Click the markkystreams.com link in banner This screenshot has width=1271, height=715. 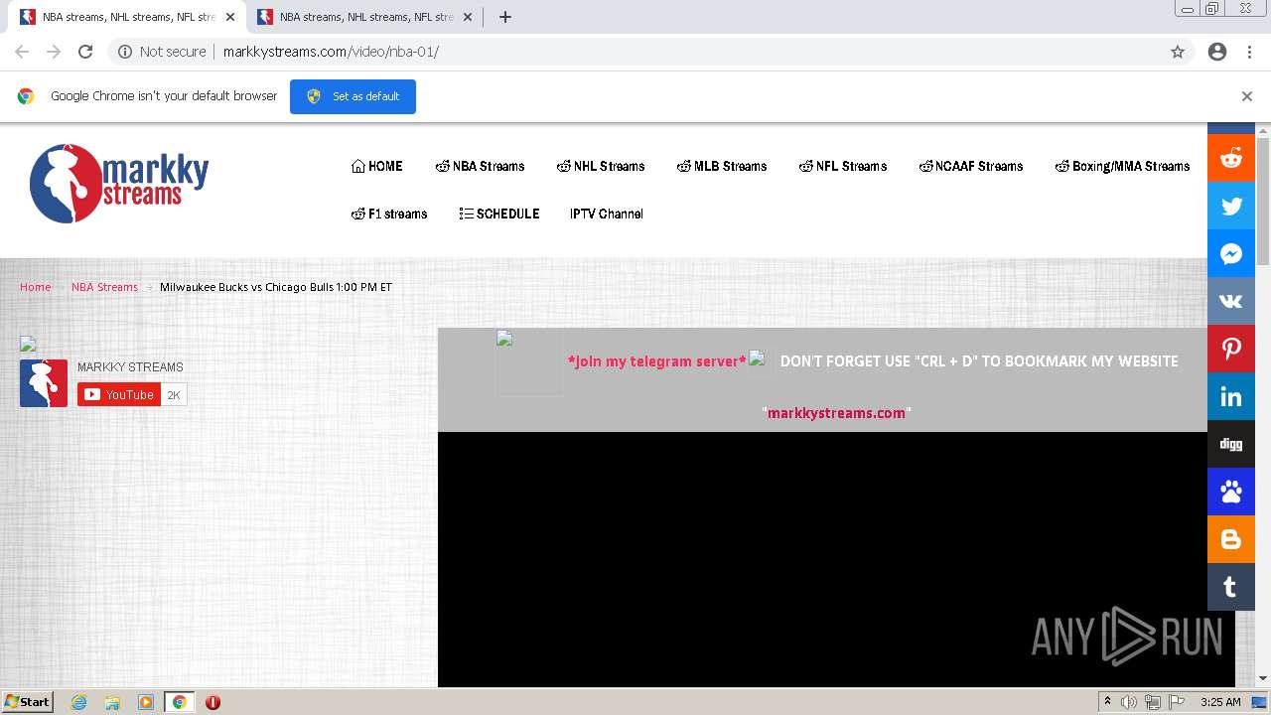(836, 413)
